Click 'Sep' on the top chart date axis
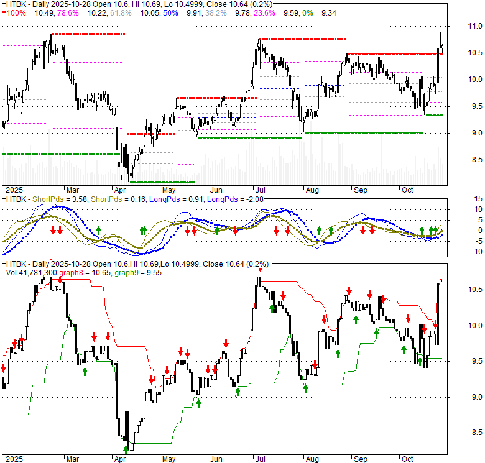 point(361,190)
